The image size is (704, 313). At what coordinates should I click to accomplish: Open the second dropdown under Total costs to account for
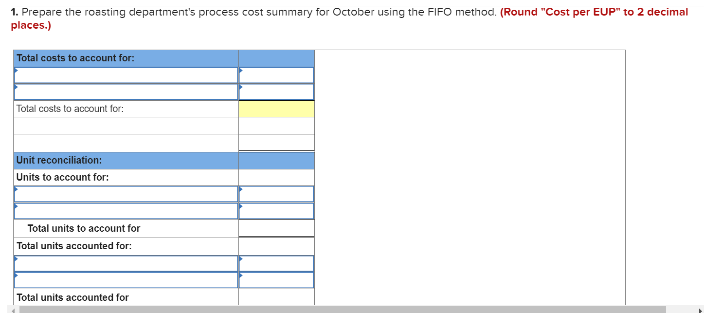pyautogui.click(x=126, y=92)
